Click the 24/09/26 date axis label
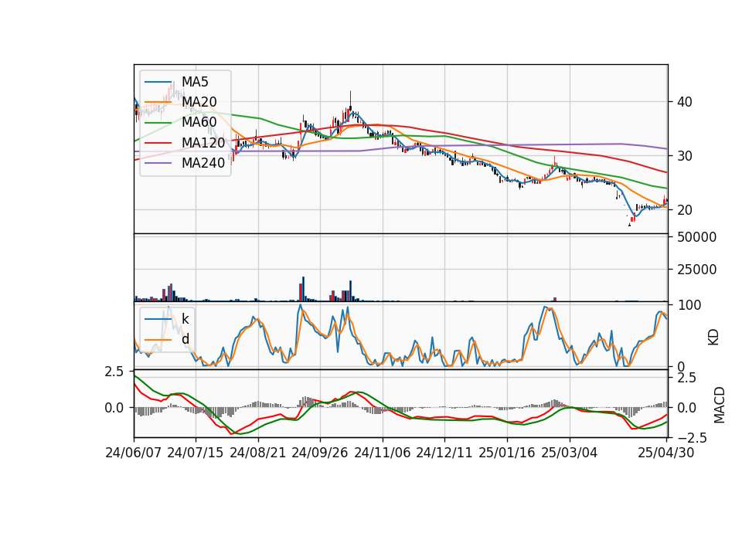 coord(320,453)
